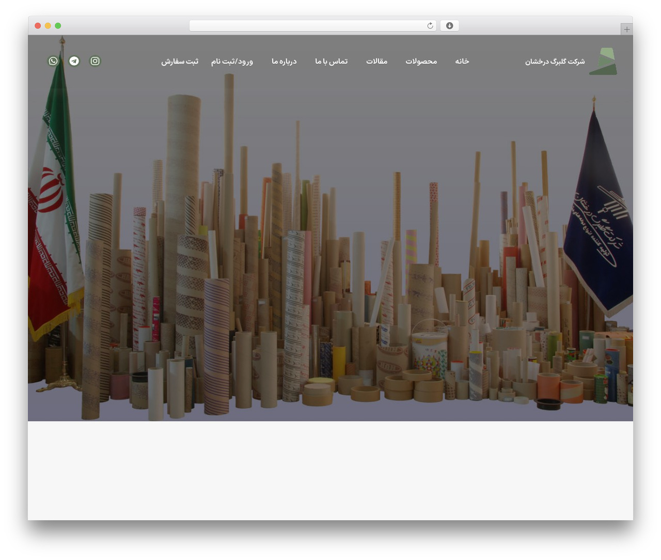Maximize the browser window with green button
661x560 pixels.
point(58,26)
